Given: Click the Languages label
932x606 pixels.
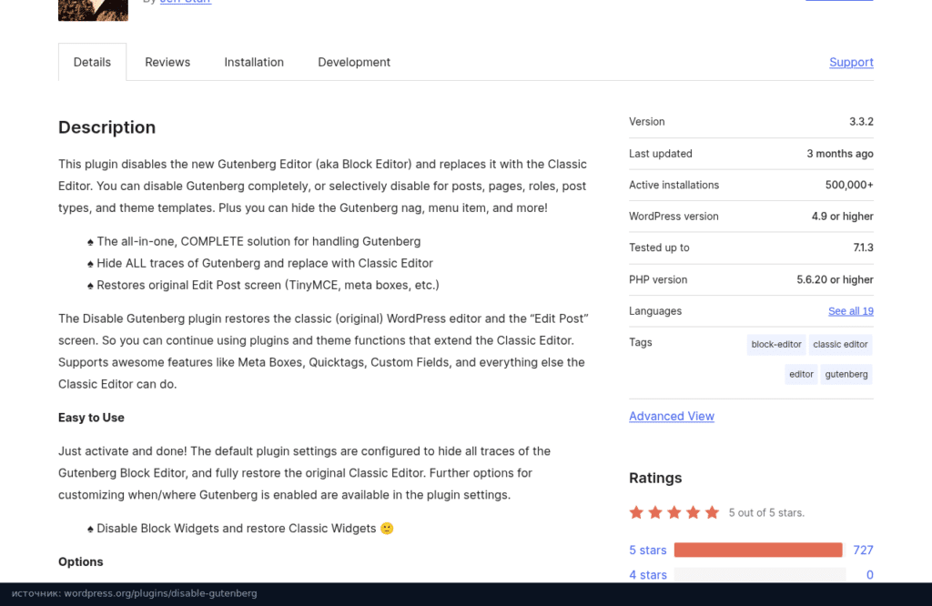Looking at the screenshot, I should [x=655, y=310].
